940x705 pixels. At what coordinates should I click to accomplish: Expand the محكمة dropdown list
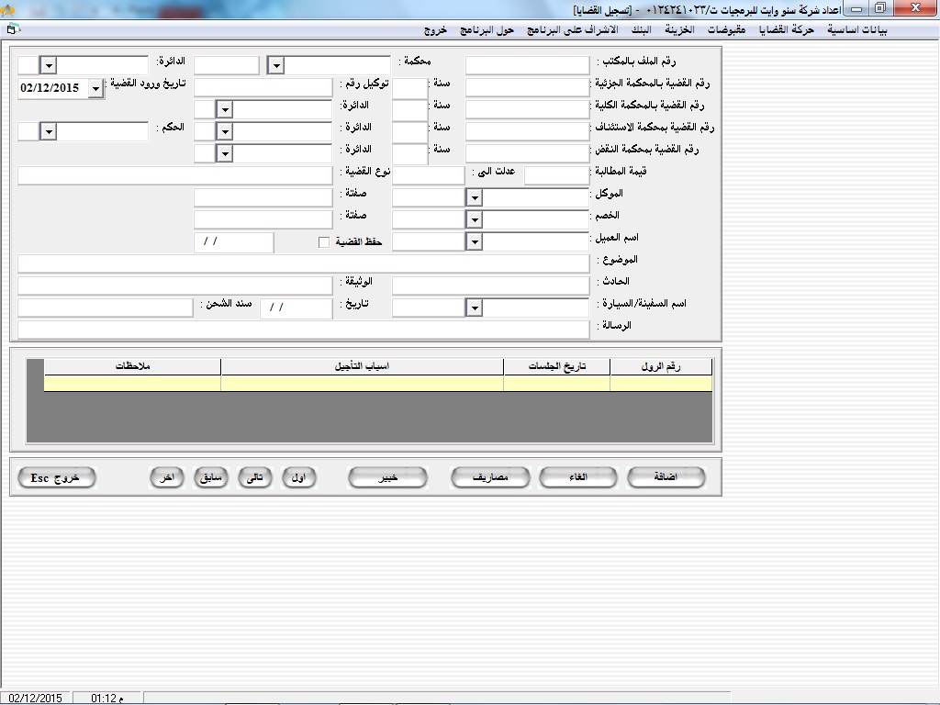point(276,66)
